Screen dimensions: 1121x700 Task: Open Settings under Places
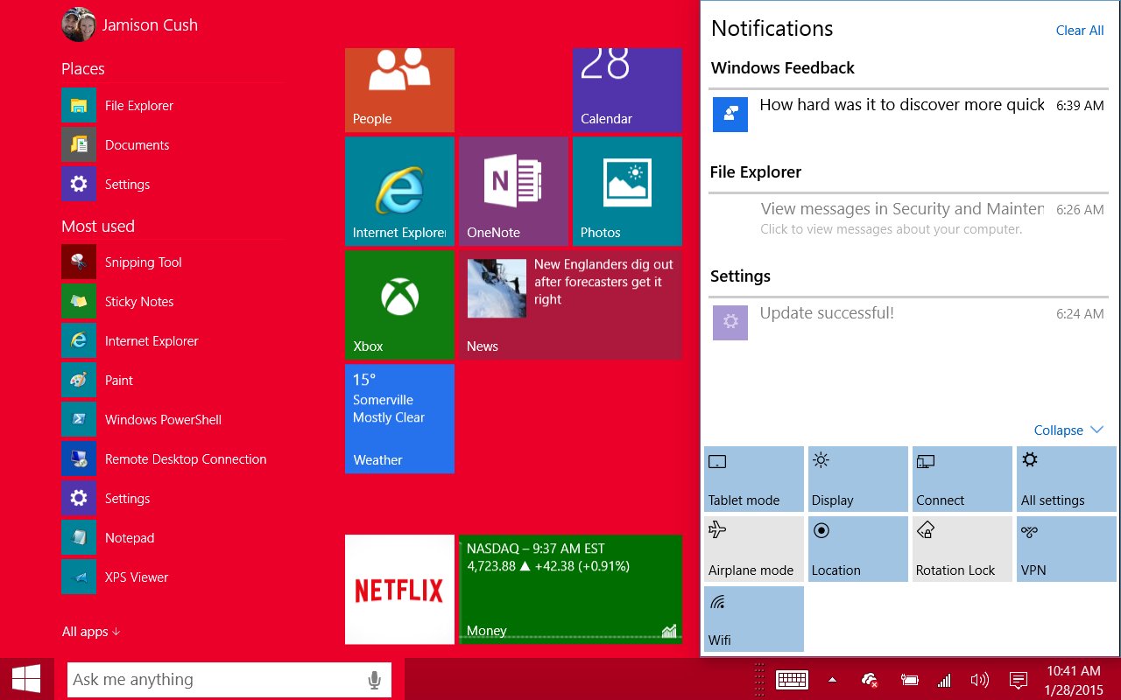click(173, 185)
